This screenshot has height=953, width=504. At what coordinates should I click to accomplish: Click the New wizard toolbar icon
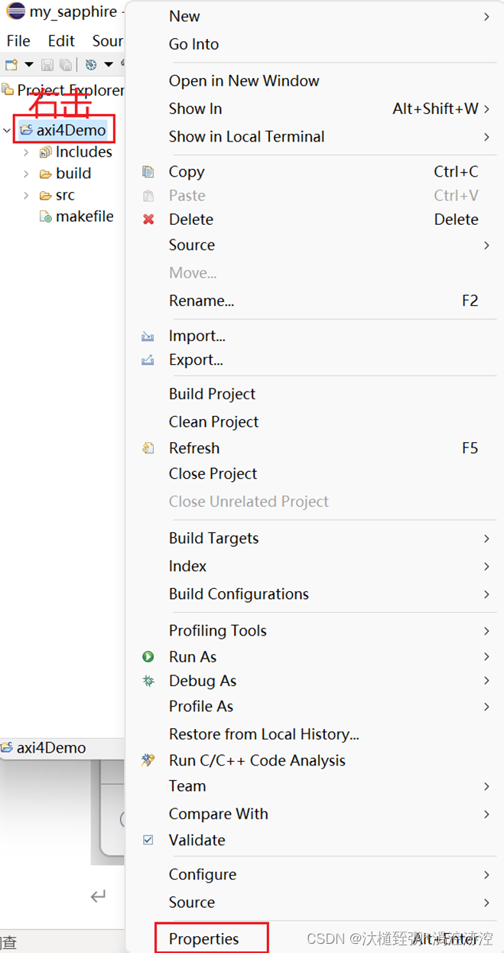[x=11, y=65]
